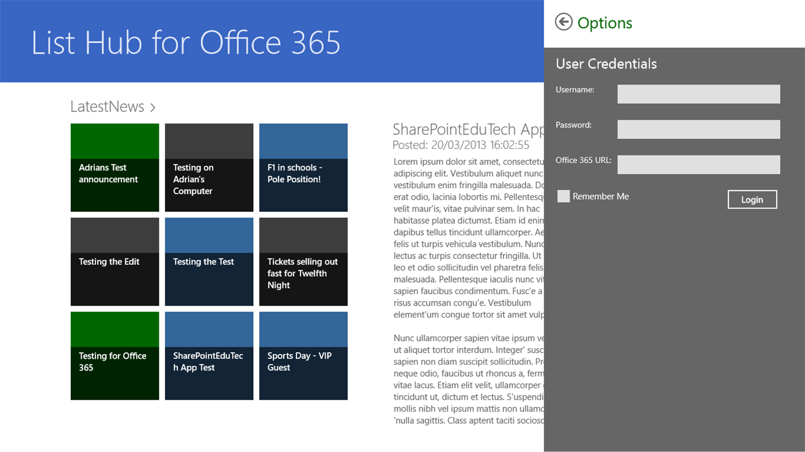Viewport: 805px width, 452px height.
Task: Select the Testing on Adrian's Computer tile
Action: (209, 167)
